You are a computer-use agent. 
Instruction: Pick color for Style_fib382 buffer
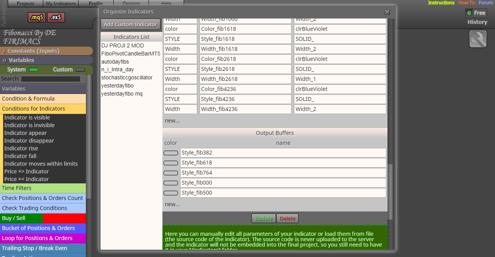point(171,153)
